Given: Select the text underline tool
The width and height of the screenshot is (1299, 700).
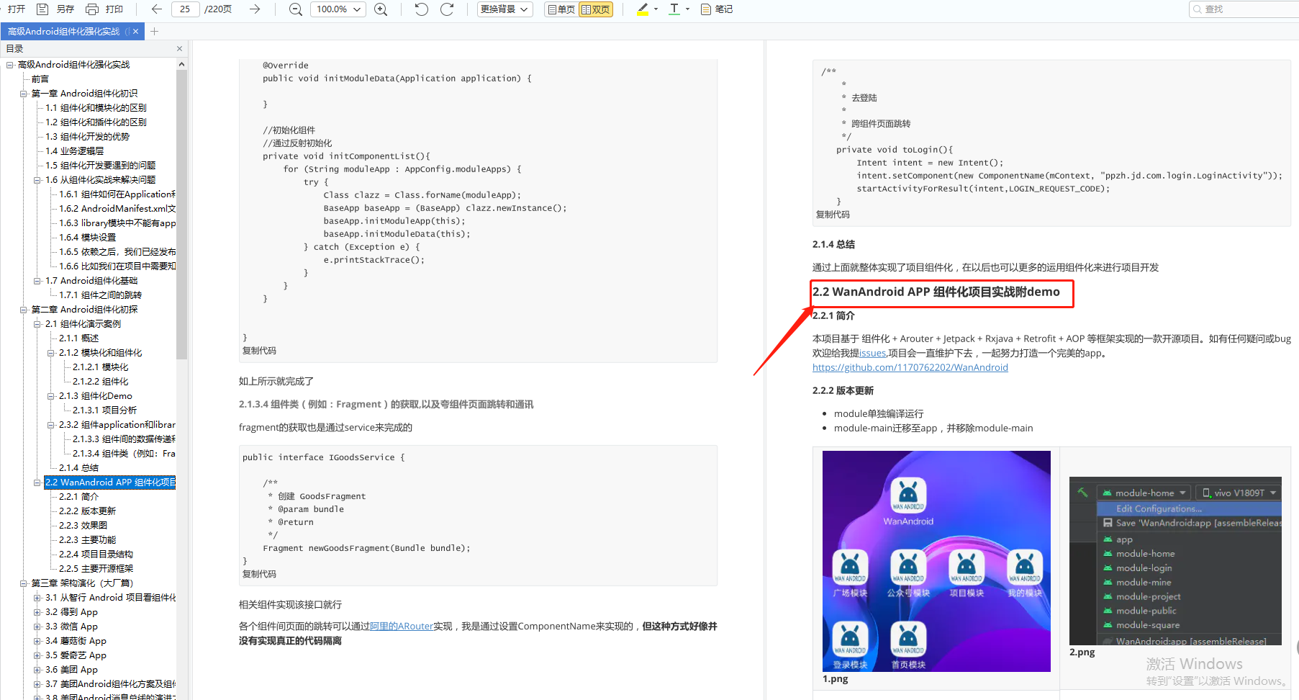Looking at the screenshot, I should 674,9.
